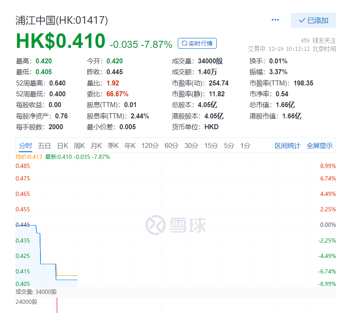Select the 分时 chart tab
Screen dimensions: 346x313
pos(25,145)
